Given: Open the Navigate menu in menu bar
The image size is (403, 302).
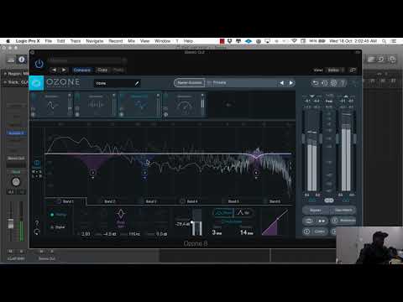Looking at the screenshot, I should pos(95,41).
